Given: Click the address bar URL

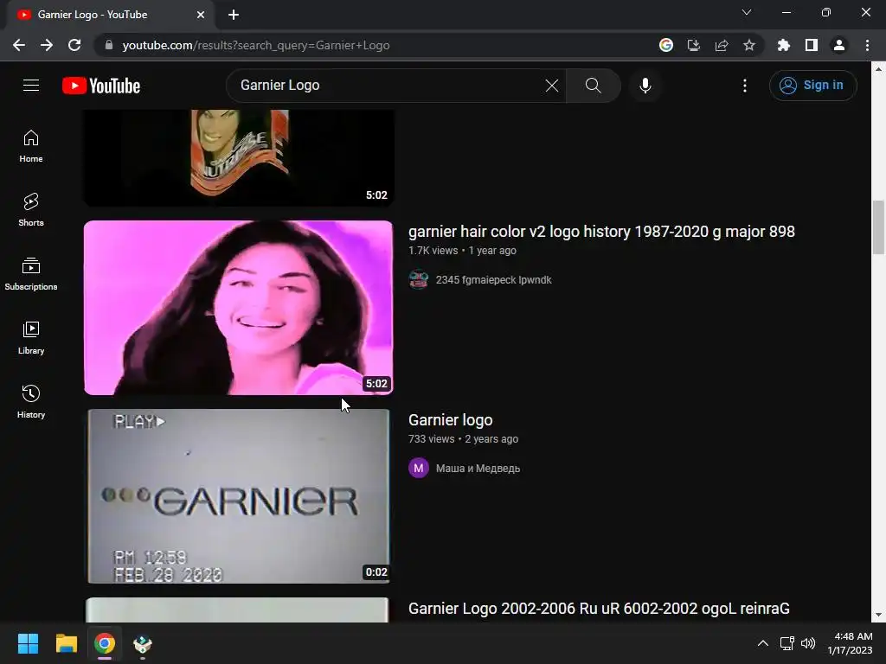Looking at the screenshot, I should (255, 45).
